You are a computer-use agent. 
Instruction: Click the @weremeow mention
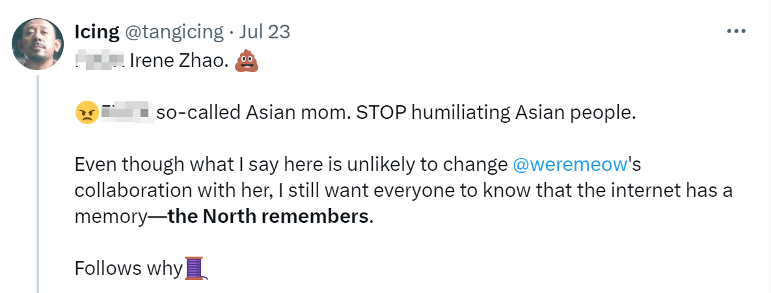click(x=570, y=164)
